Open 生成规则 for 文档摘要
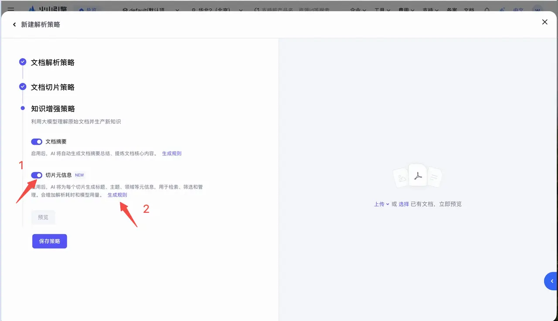The image size is (558, 321). click(172, 154)
